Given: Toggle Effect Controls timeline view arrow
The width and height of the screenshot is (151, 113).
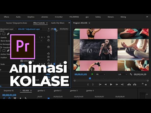Looking at the screenshot, I should point(49,29).
